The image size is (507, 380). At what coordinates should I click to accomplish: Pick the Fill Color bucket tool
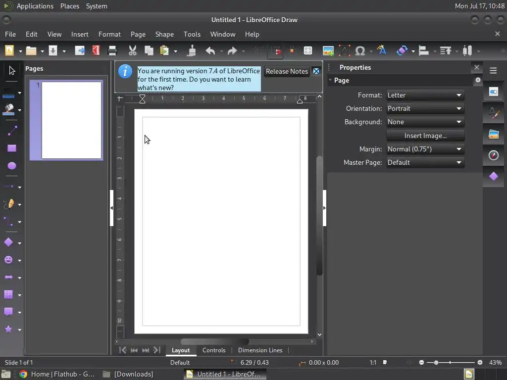tap(8, 109)
